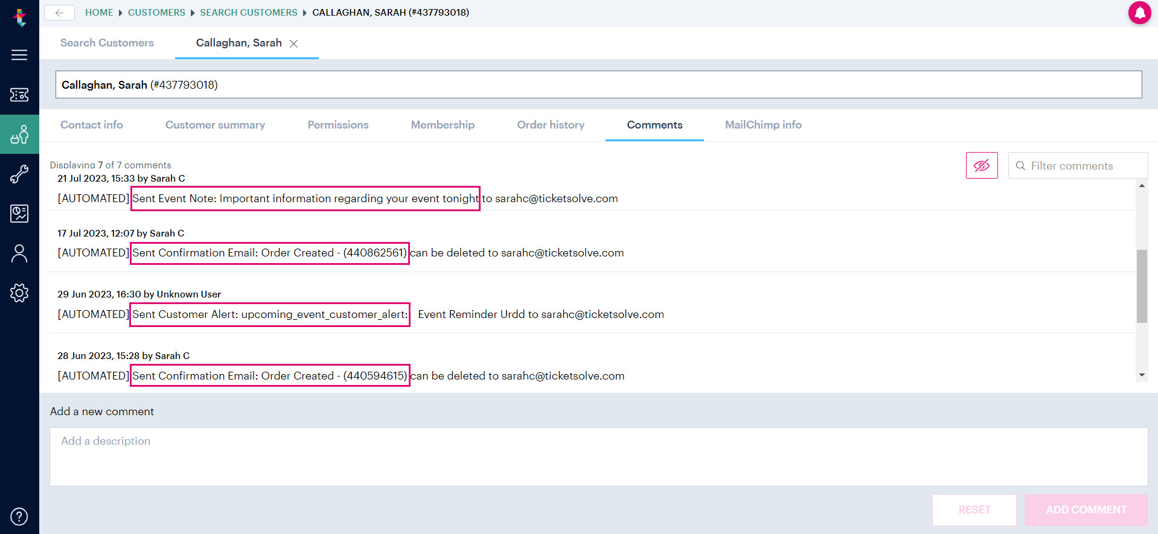Toggle automated comments visibility eye
1158x534 pixels.
coord(982,165)
